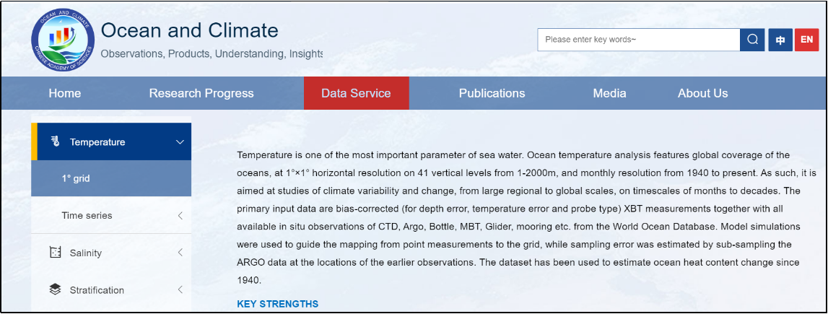Image resolution: width=828 pixels, height=314 pixels.
Task: Go to the Home menu item
Action: [65, 93]
